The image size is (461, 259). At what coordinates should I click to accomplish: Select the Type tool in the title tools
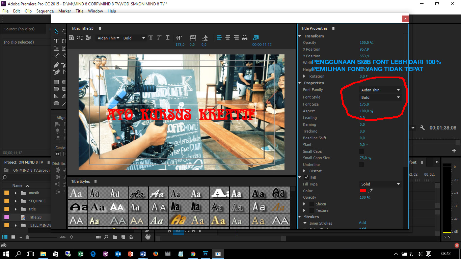pyautogui.click(x=56, y=40)
